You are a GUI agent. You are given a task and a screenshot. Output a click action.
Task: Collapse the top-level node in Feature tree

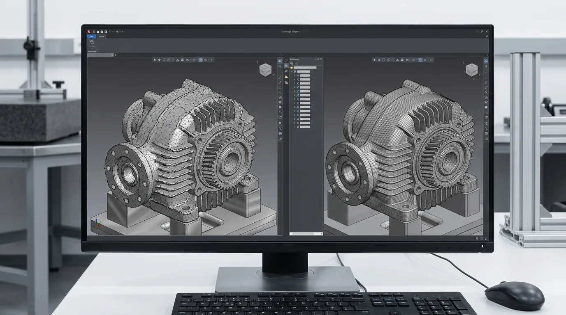click(x=292, y=71)
